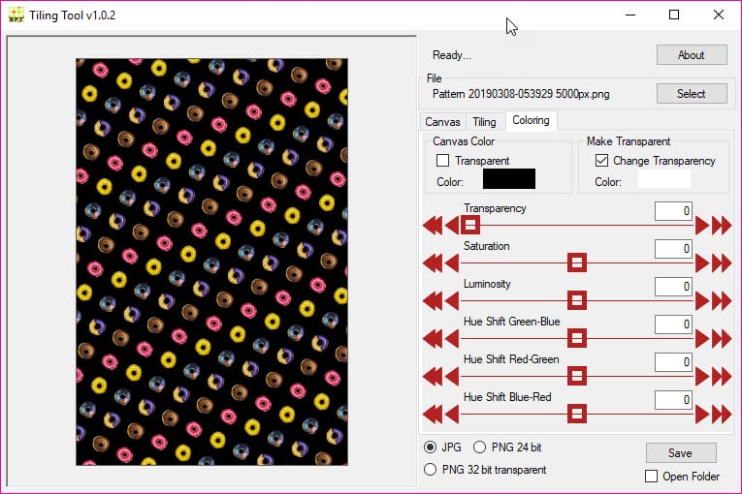The image size is (742, 494).
Task: Click the Saturation value input box
Action: [674, 249]
